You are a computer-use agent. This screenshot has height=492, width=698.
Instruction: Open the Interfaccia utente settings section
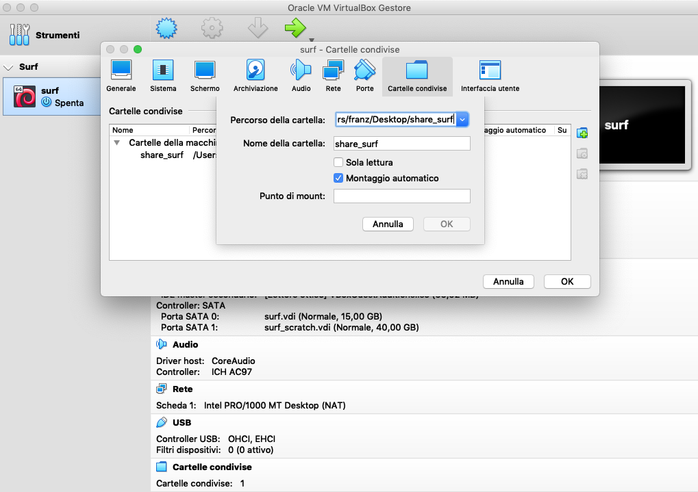(x=490, y=76)
